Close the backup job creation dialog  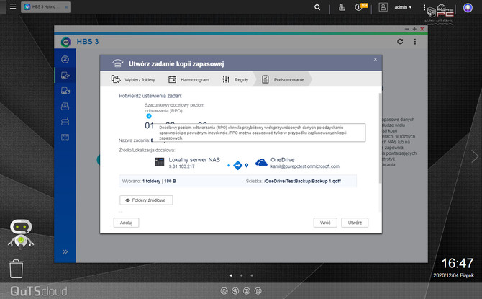[376, 59]
